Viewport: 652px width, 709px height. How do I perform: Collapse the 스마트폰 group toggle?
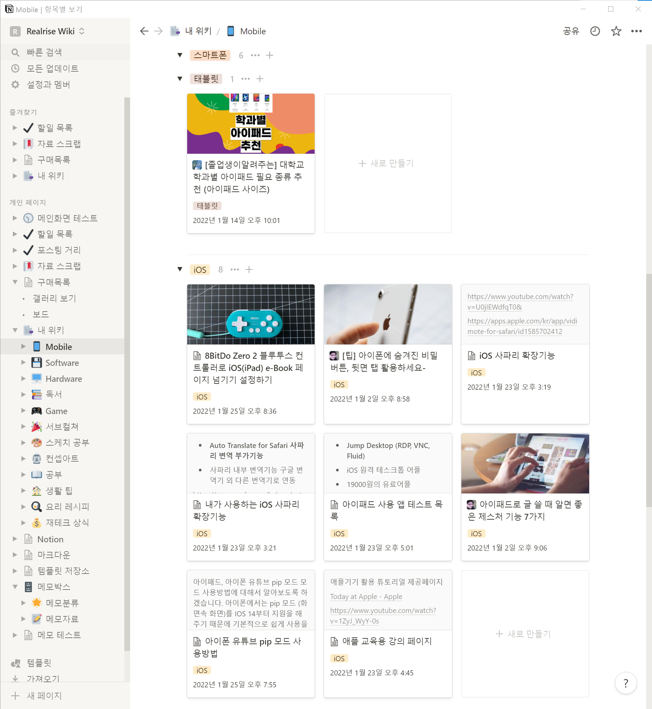pos(180,55)
